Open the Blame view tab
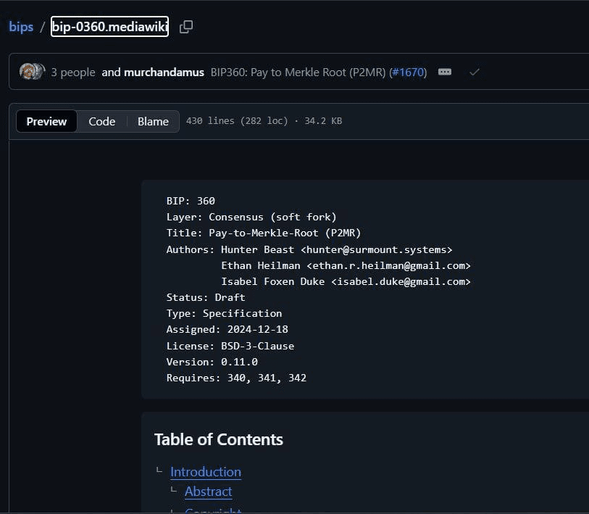589x514 pixels. 153,121
